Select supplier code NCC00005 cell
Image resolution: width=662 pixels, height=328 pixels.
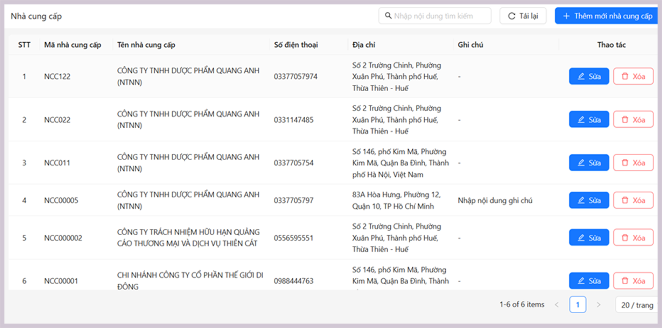61,200
